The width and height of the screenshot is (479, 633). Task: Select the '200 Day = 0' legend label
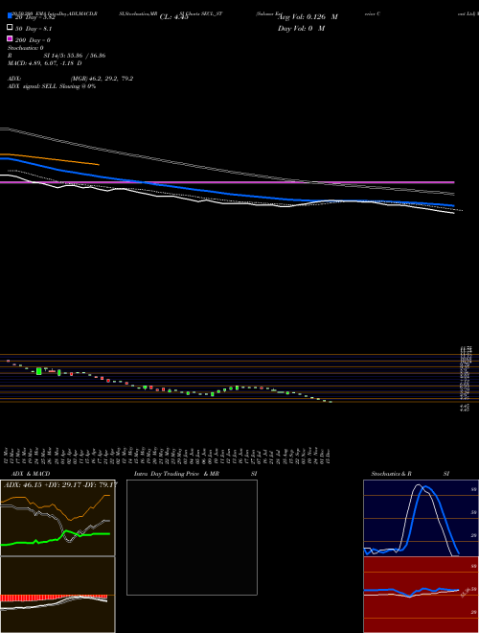pos(33,40)
